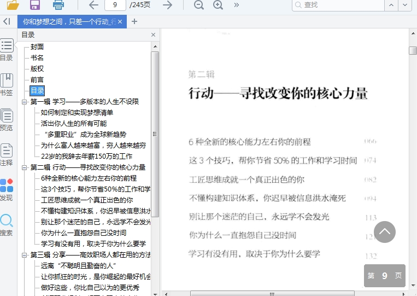Select 封面 in the outline tree
The height and width of the screenshot is (296, 417).
[x=37, y=47]
